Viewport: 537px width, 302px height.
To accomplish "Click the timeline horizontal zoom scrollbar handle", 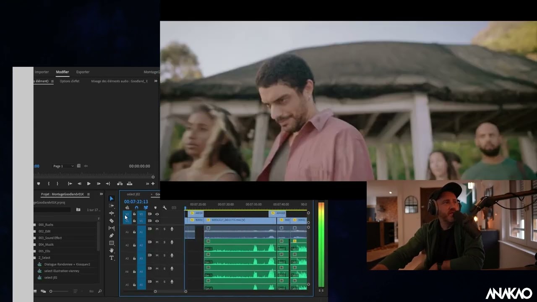I will tap(155, 292).
